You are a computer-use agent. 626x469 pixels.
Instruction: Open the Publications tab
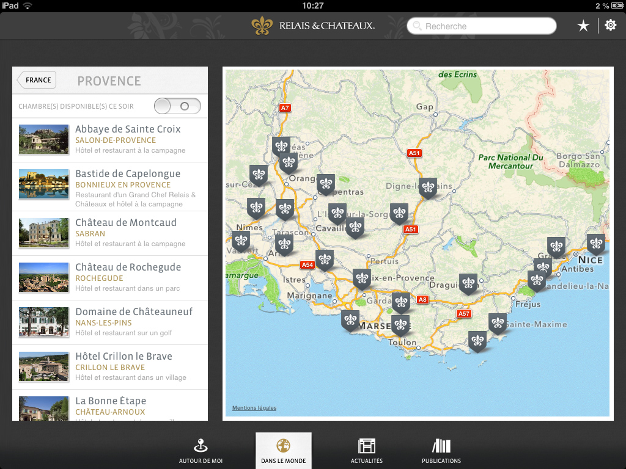(x=441, y=451)
